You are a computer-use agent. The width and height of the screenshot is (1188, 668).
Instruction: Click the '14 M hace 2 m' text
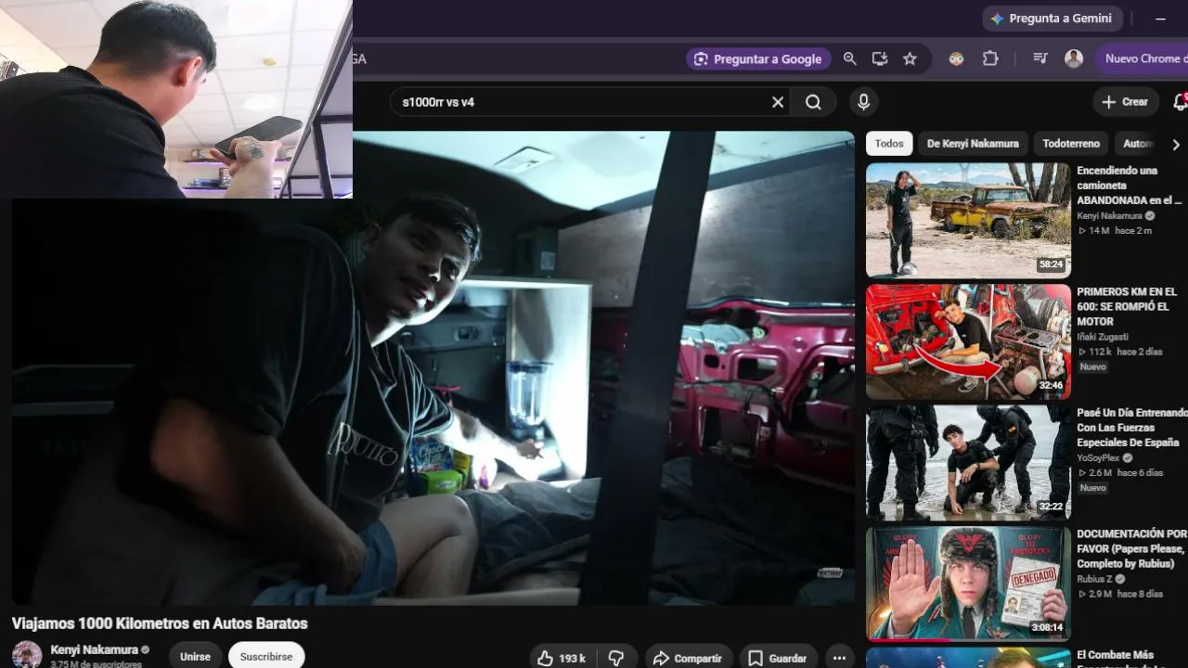(x=1114, y=230)
